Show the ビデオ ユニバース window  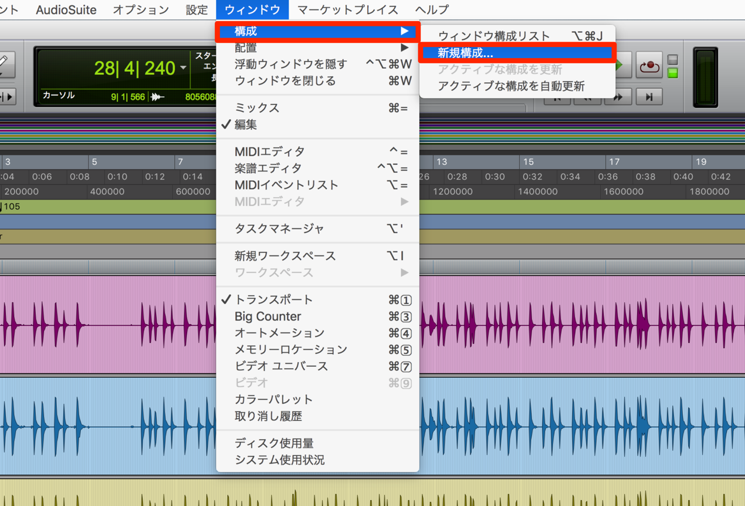point(317,366)
